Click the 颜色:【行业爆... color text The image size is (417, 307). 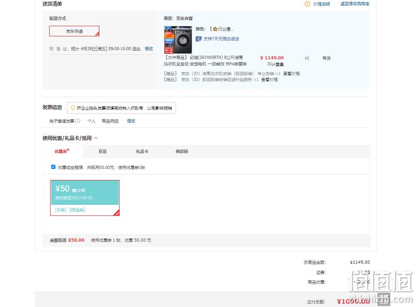pyautogui.click(x=214, y=29)
